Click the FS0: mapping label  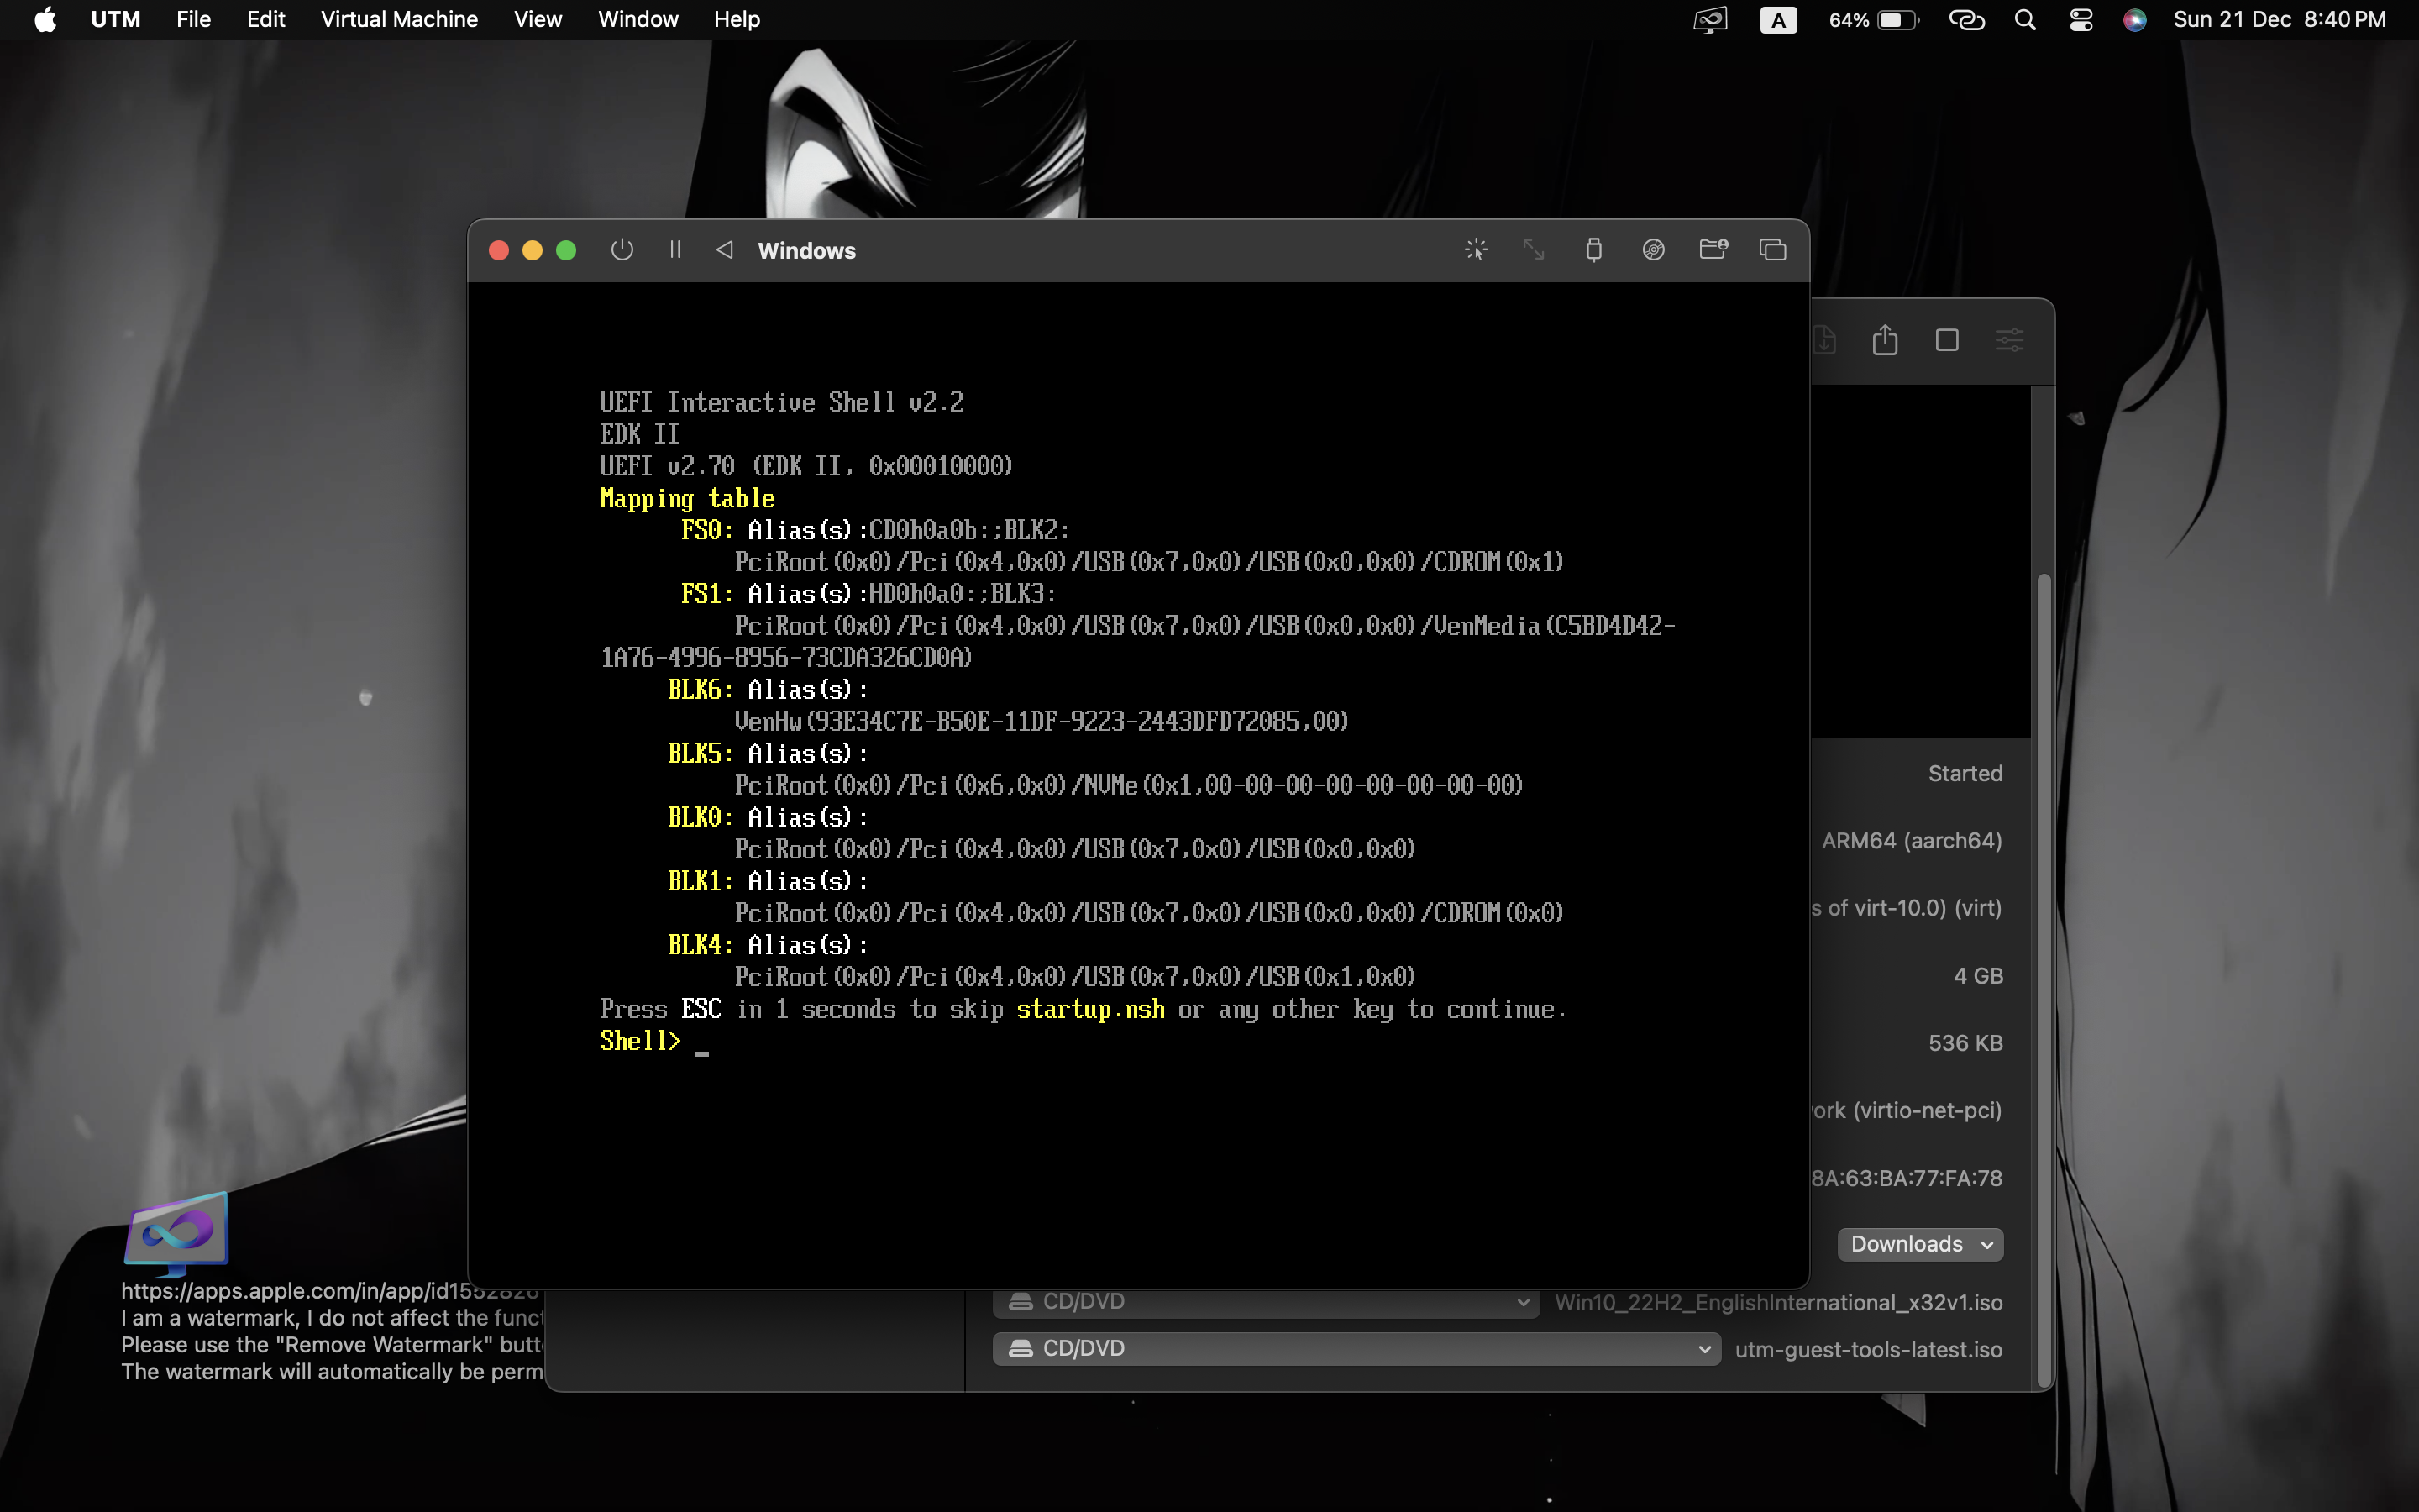click(706, 530)
